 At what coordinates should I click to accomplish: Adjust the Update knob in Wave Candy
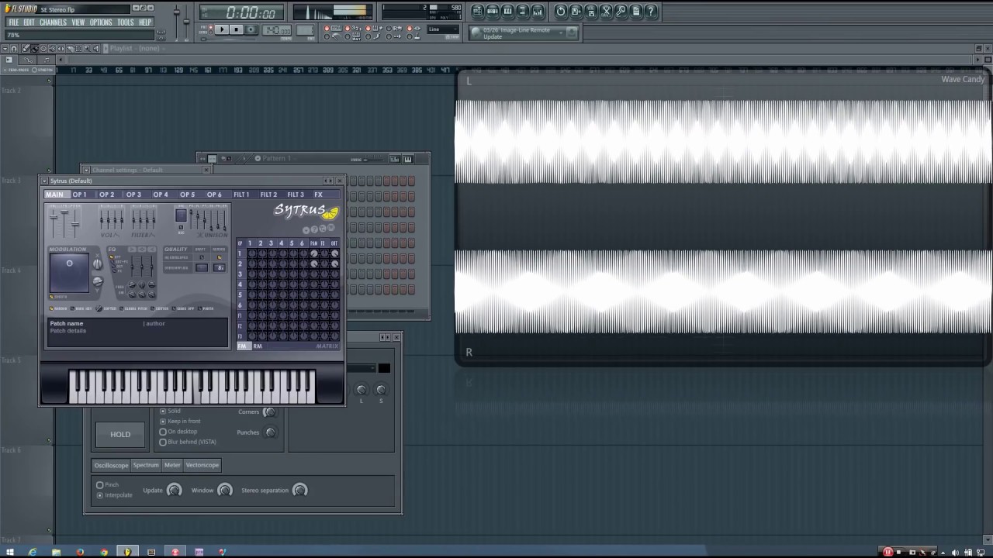pyautogui.click(x=174, y=490)
